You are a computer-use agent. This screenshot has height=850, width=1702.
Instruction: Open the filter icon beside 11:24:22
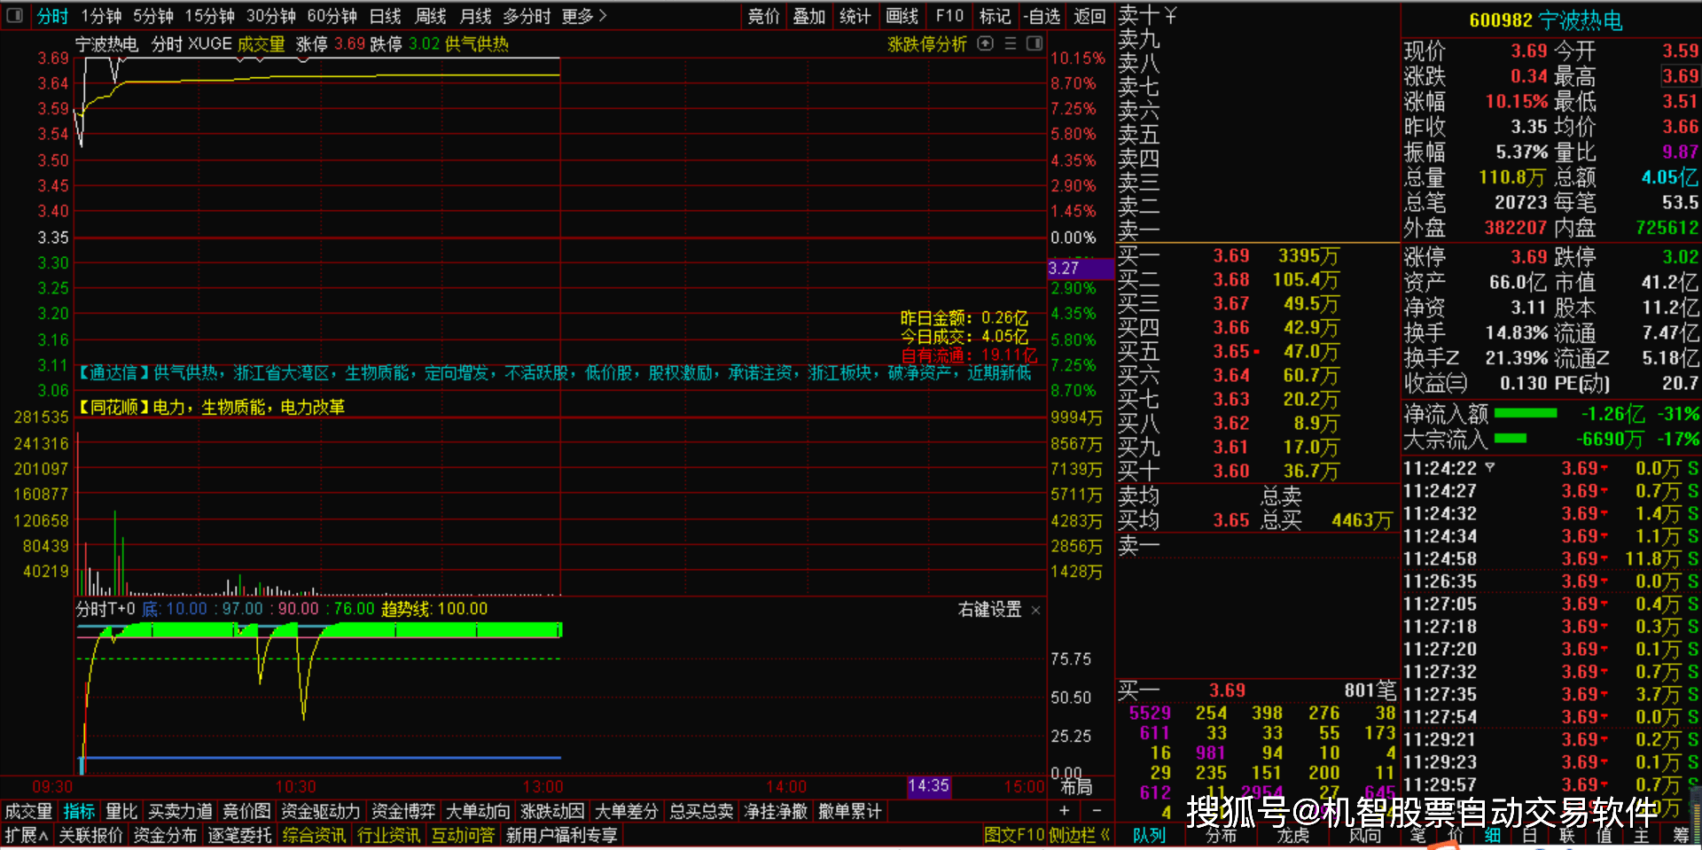pos(1489,468)
